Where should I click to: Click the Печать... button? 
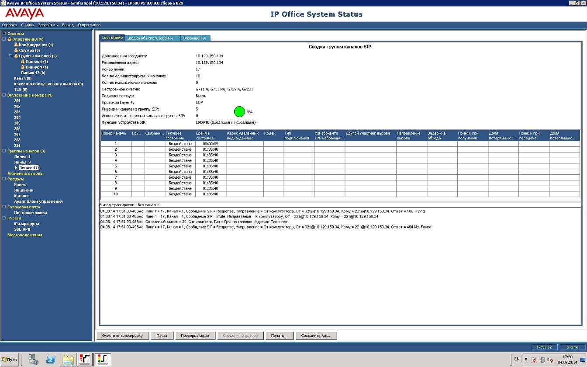click(x=279, y=336)
